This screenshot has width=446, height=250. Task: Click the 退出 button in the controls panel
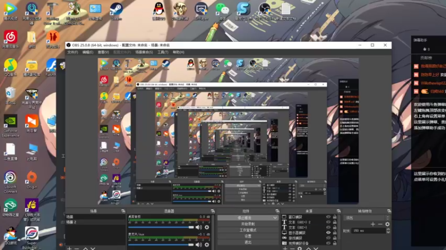coord(248,242)
